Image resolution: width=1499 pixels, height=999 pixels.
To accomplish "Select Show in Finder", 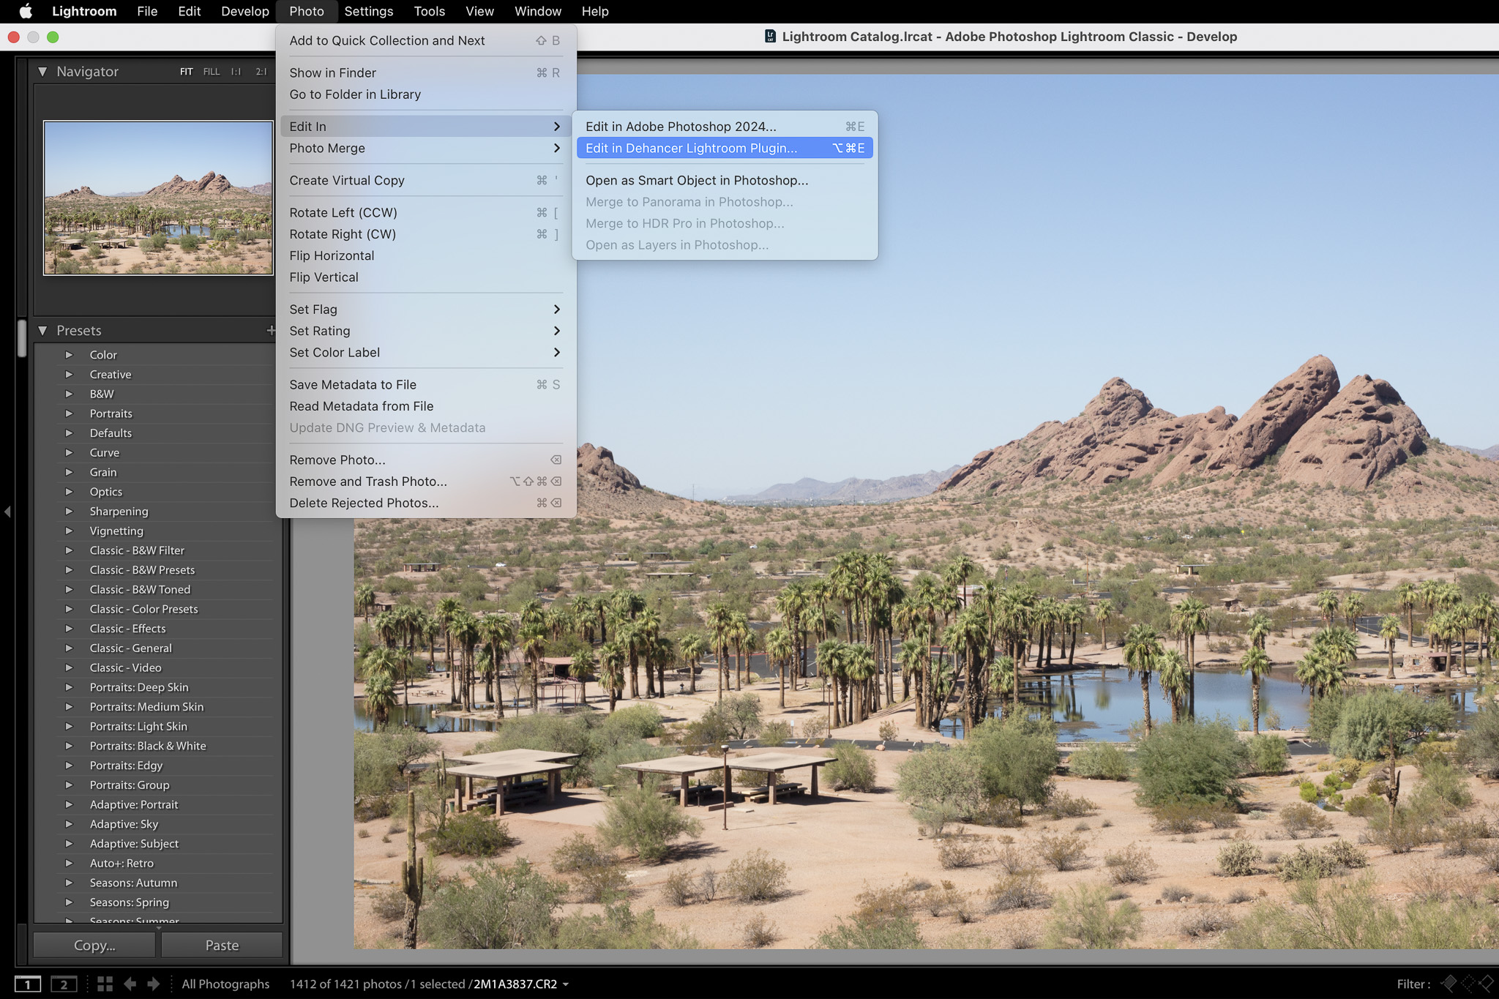I will click(426, 72).
